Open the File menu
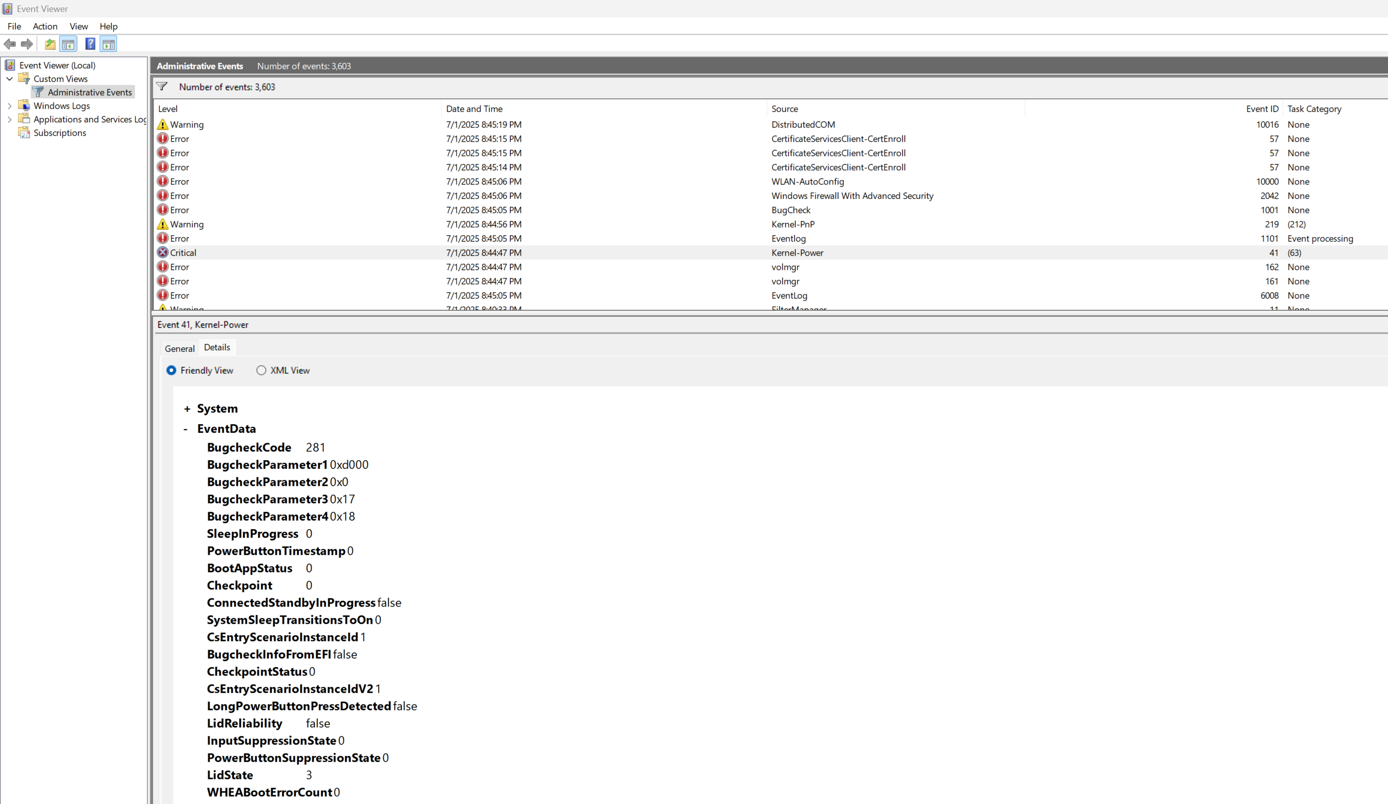Image resolution: width=1388 pixels, height=804 pixels. click(14, 26)
